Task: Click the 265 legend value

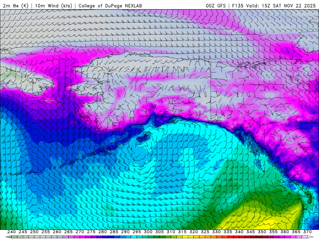Action: pyautogui.click(x=68, y=232)
